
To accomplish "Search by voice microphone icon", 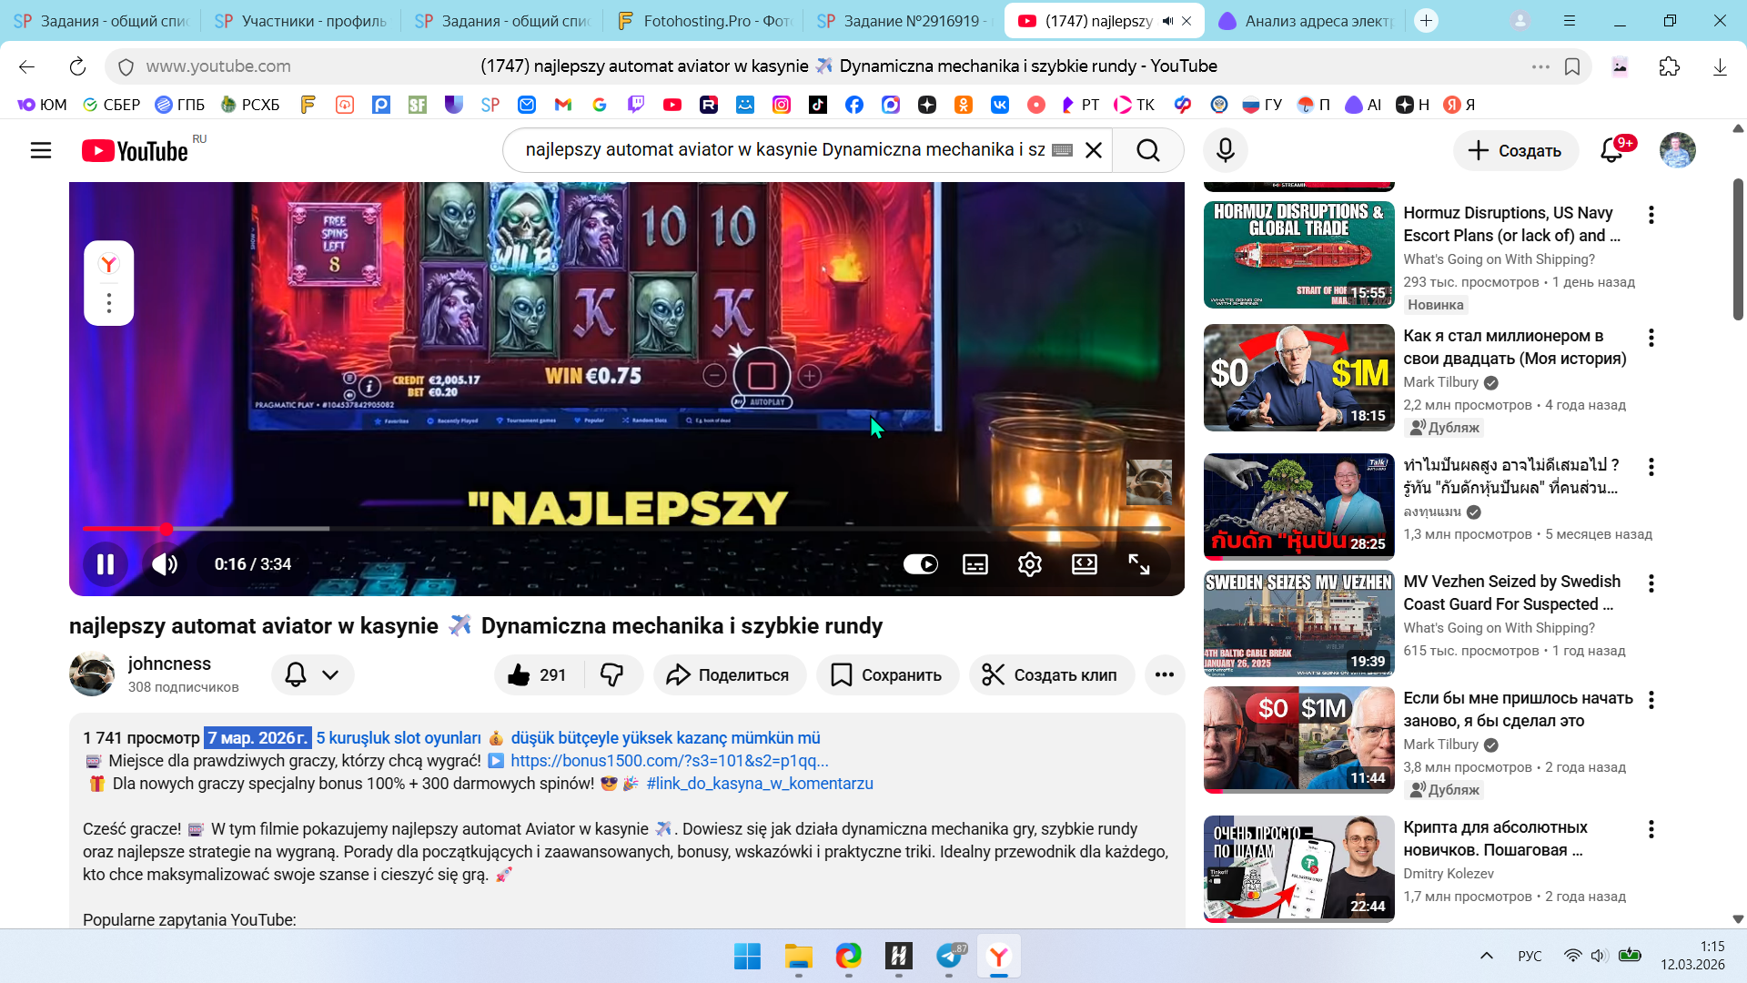I will [1225, 150].
